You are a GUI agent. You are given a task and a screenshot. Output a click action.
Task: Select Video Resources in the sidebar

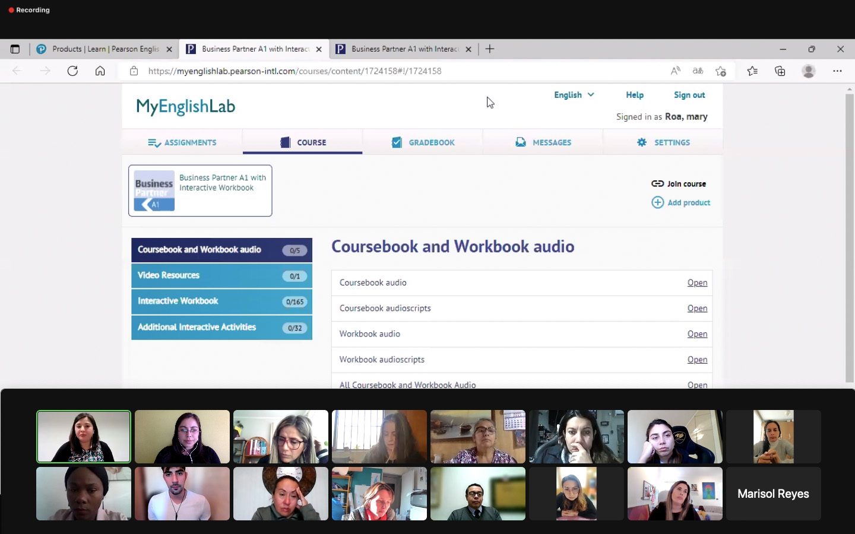click(221, 276)
